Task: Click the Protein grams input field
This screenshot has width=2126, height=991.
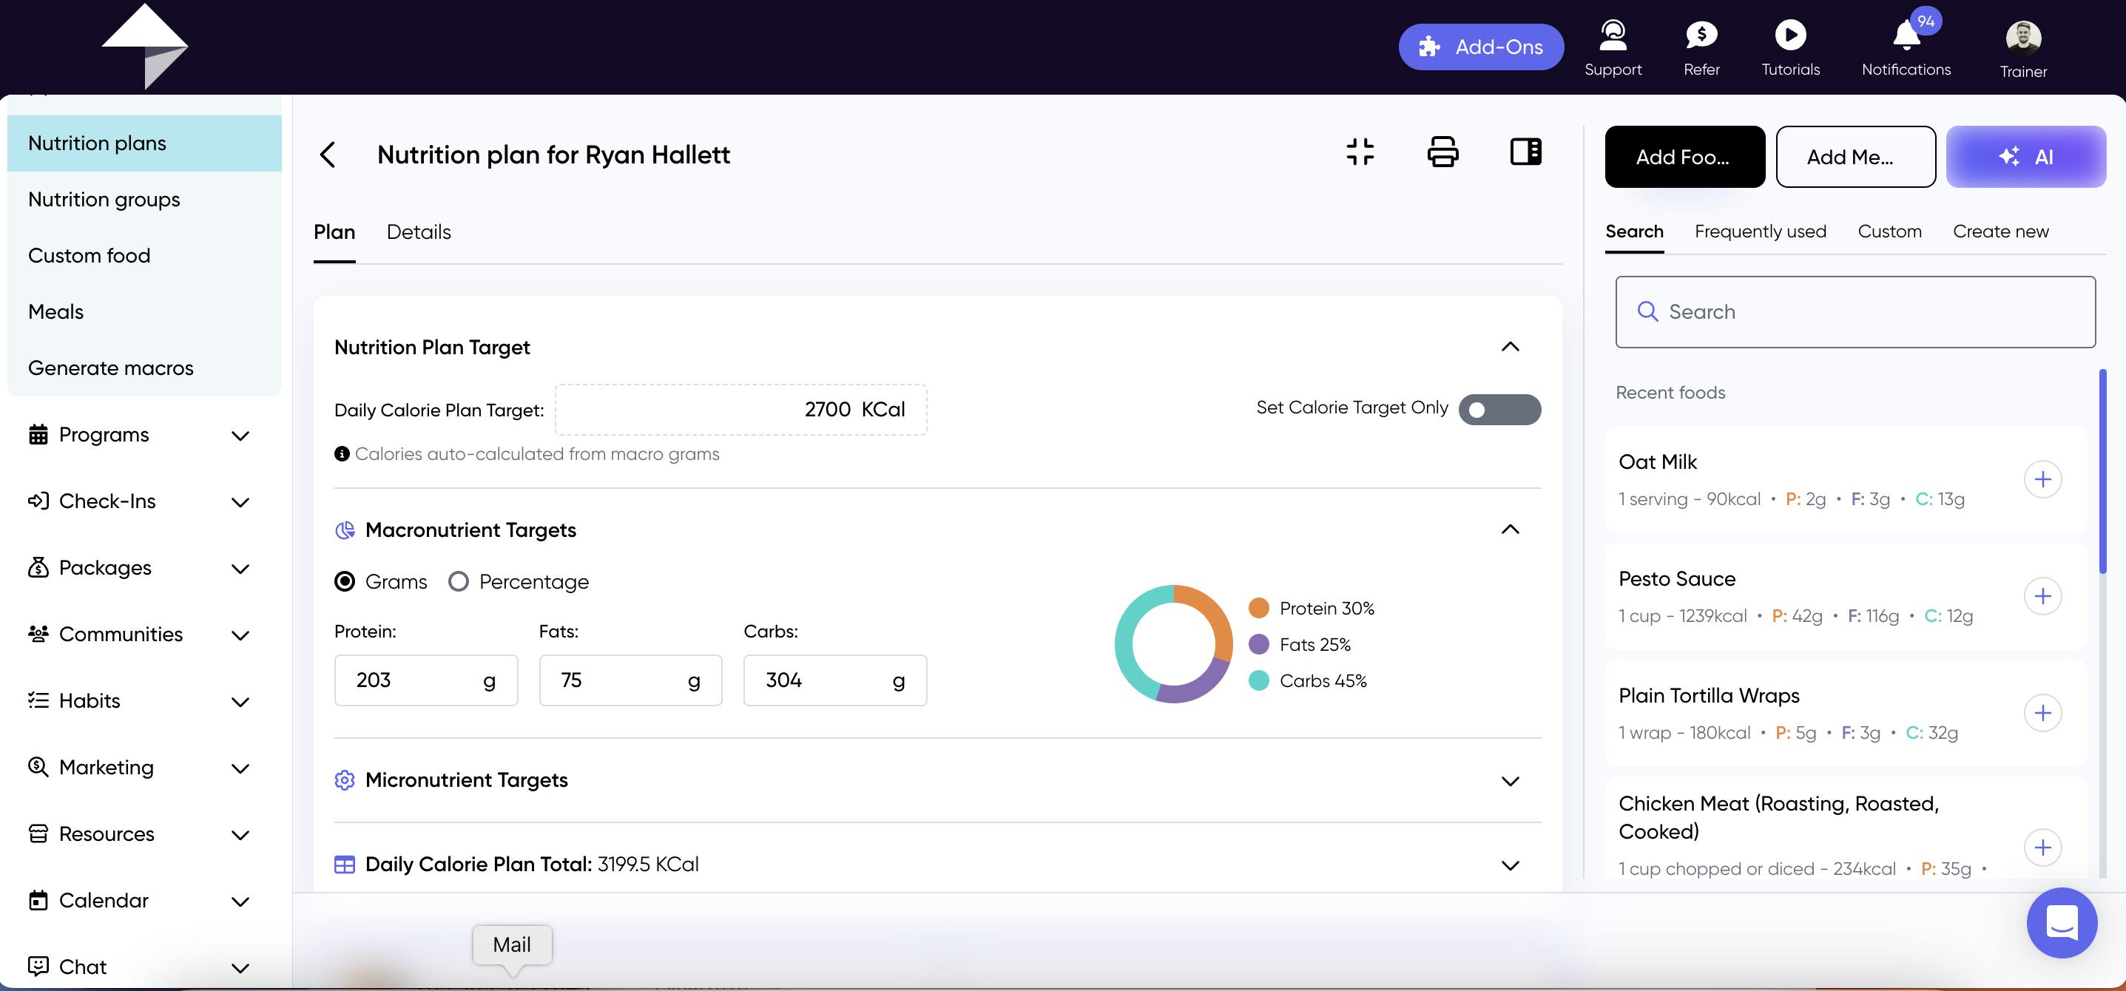Action: tap(425, 680)
